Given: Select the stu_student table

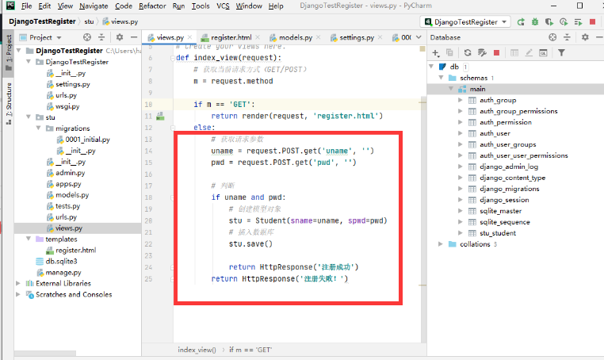Looking at the screenshot, I should tap(497, 233).
